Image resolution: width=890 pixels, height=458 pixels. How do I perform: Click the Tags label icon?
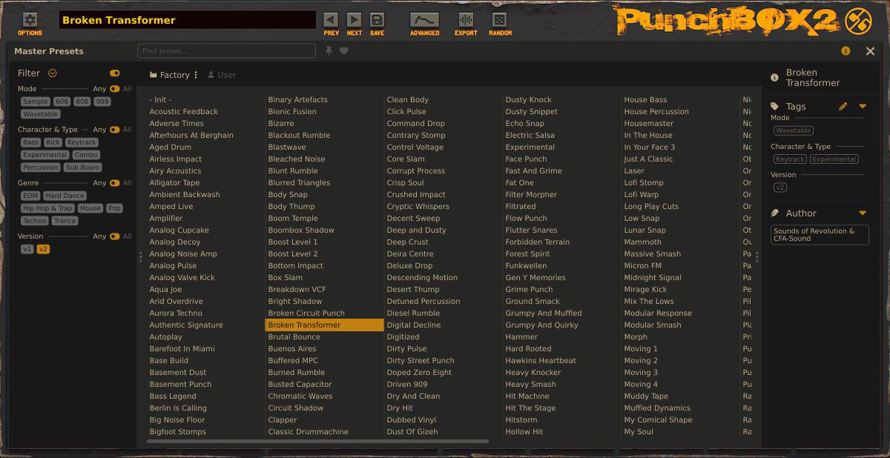tap(775, 107)
